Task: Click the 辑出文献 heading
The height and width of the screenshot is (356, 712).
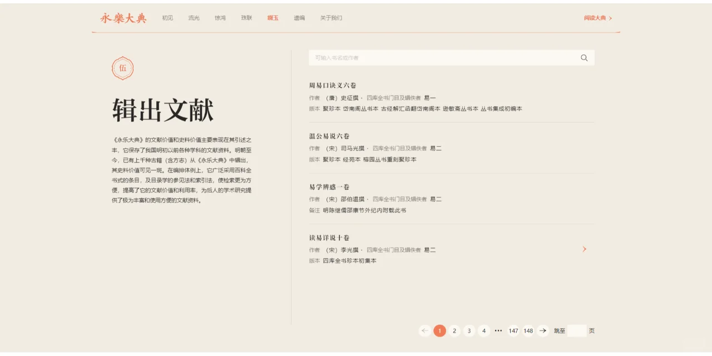Action: [163, 110]
